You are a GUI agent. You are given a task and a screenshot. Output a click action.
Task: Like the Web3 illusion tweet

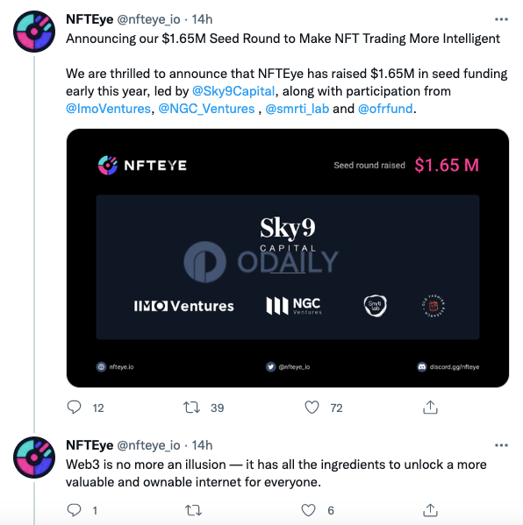[x=308, y=510]
